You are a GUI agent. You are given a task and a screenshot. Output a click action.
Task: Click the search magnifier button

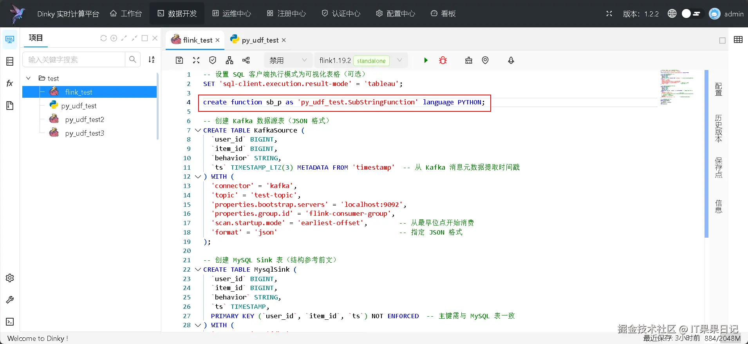133,59
